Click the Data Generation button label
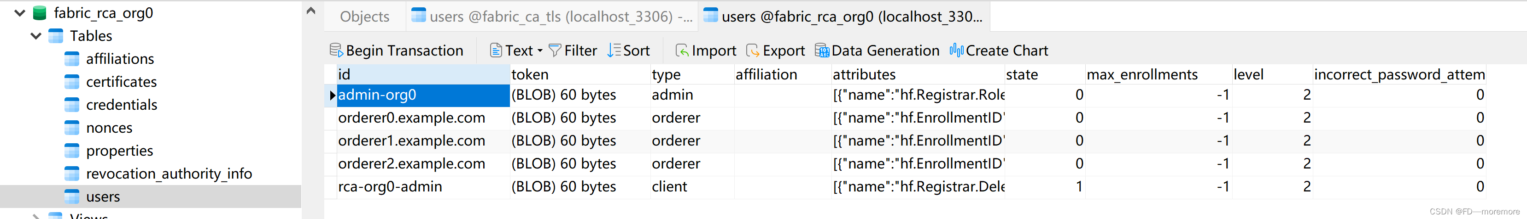This screenshot has height=219, width=1527. click(x=886, y=51)
